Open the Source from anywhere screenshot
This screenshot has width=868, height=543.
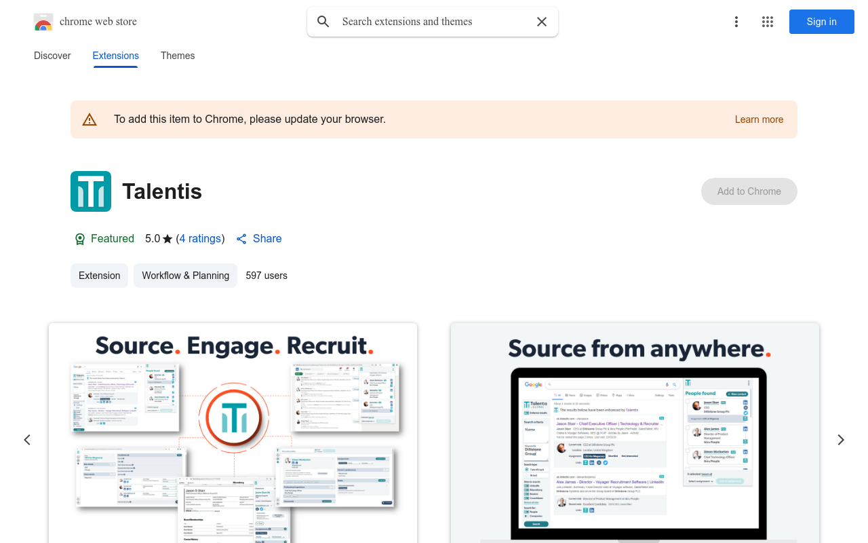pyautogui.click(x=635, y=433)
